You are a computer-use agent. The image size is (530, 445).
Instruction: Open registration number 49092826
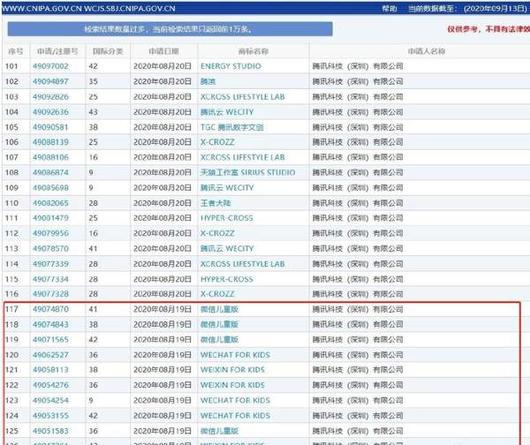(x=50, y=96)
